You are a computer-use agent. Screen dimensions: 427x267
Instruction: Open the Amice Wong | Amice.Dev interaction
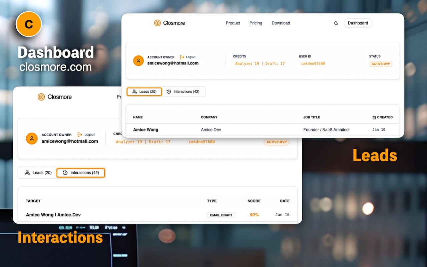tap(53, 215)
